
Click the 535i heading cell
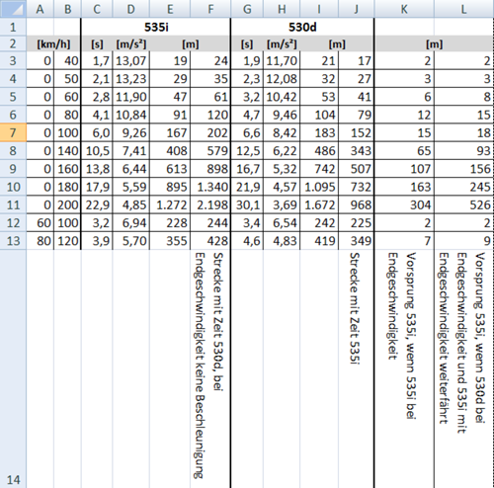click(x=156, y=27)
